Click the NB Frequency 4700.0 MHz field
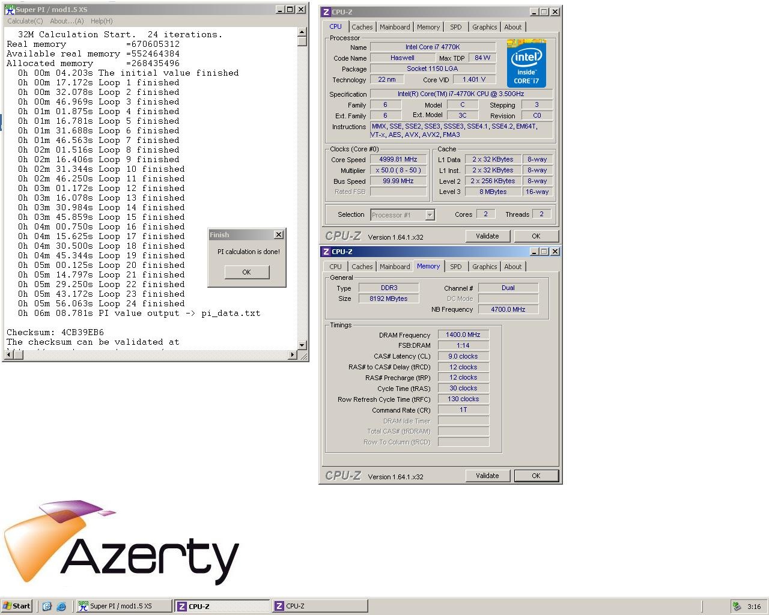 (x=508, y=309)
